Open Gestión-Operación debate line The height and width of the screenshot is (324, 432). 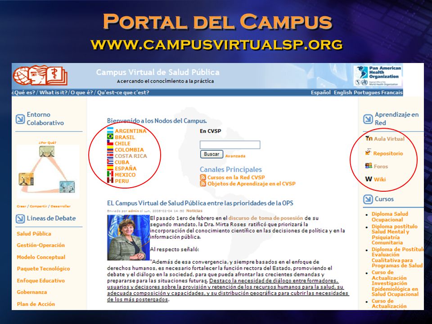coord(41,245)
